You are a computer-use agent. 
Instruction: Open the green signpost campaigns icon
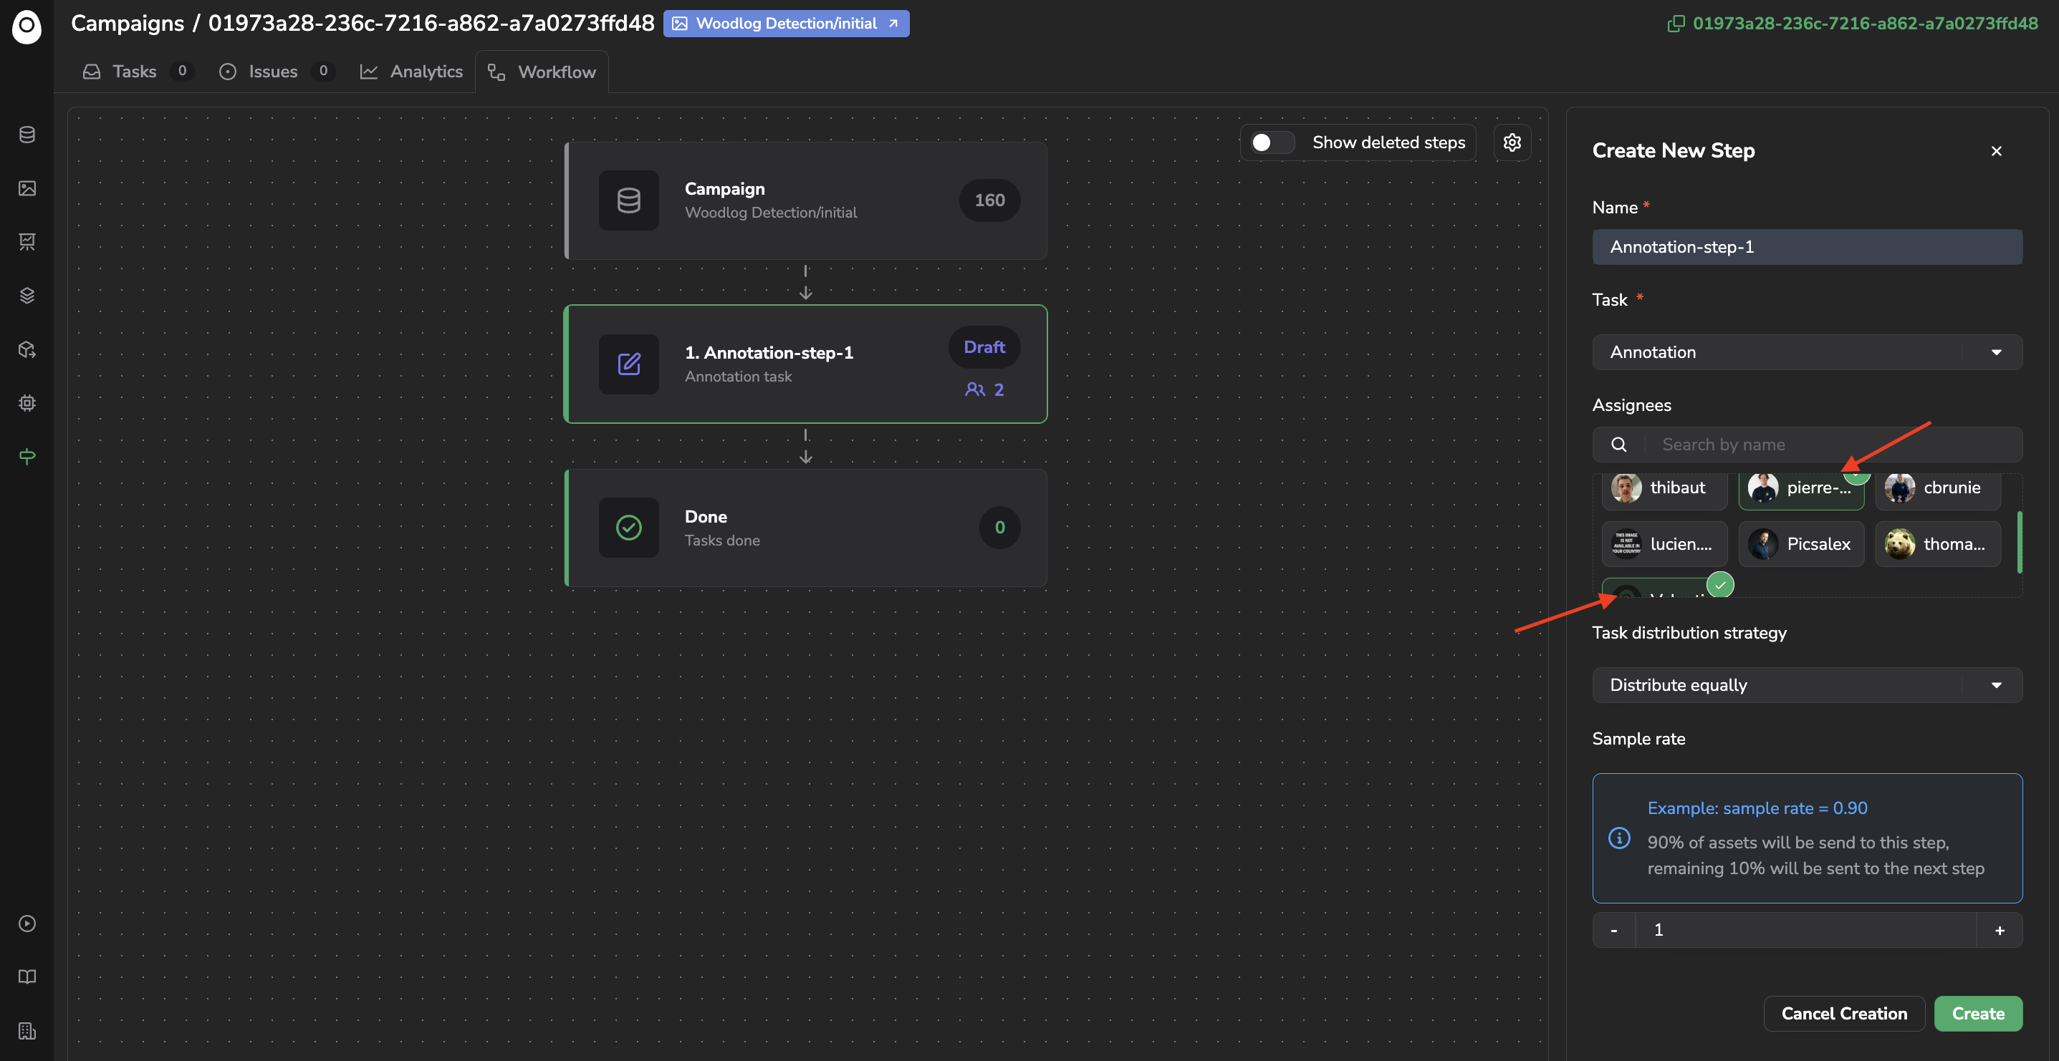coord(27,456)
